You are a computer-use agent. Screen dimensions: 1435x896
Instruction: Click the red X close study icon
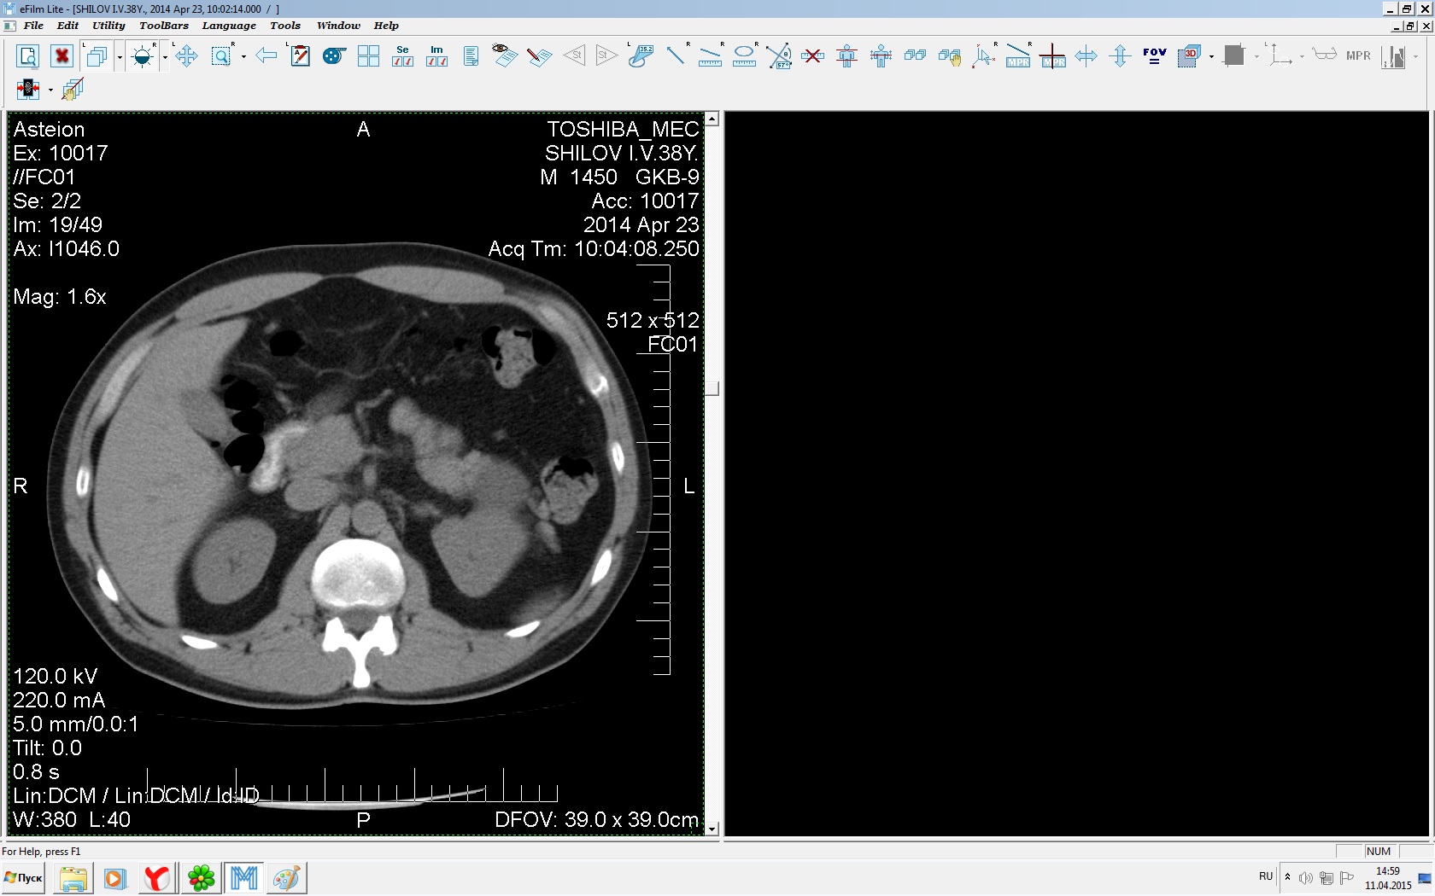tap(61, 57)
